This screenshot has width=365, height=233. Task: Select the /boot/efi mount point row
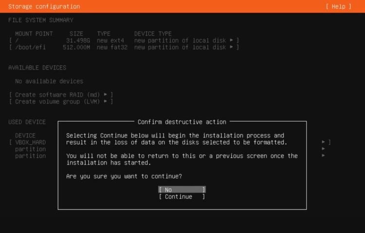pos(124,48)
